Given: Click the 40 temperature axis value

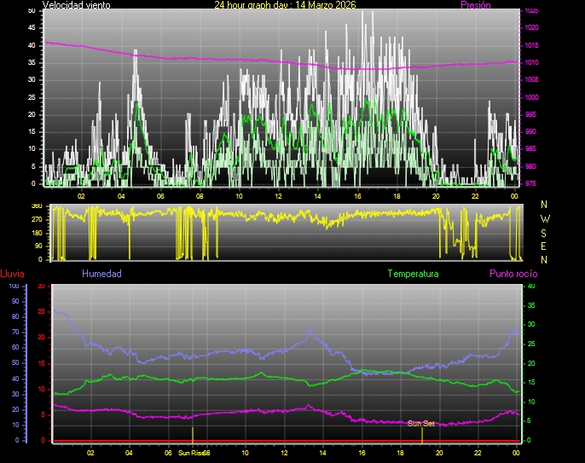Looking at the screenshot, I should click(x=531, y=286).
